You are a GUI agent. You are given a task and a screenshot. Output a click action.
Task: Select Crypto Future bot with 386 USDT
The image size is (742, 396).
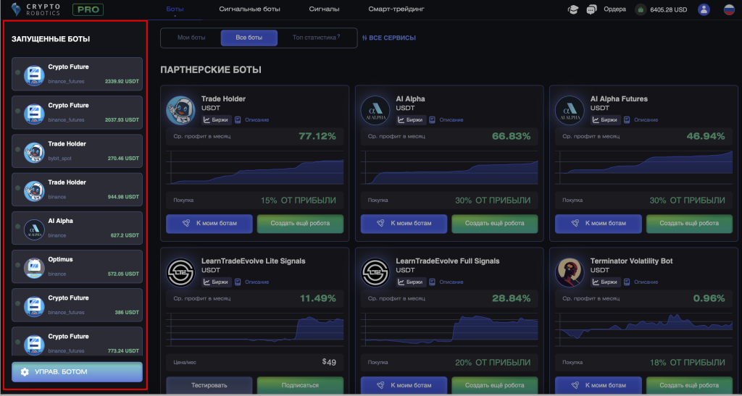coord(77,306)
